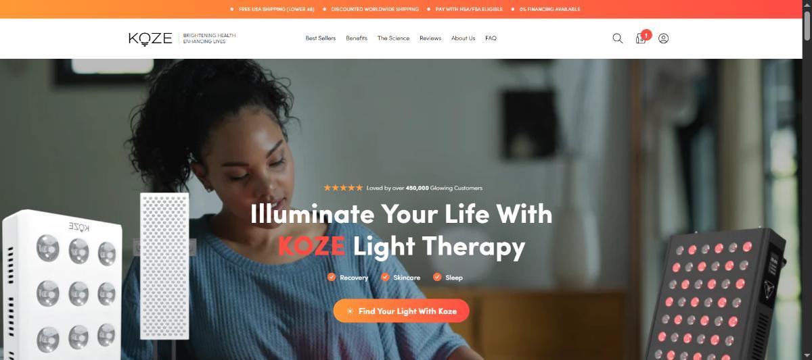812x360 pixels.
Task: Open the Best Sellers menu
Action: (x=321, y=38)
